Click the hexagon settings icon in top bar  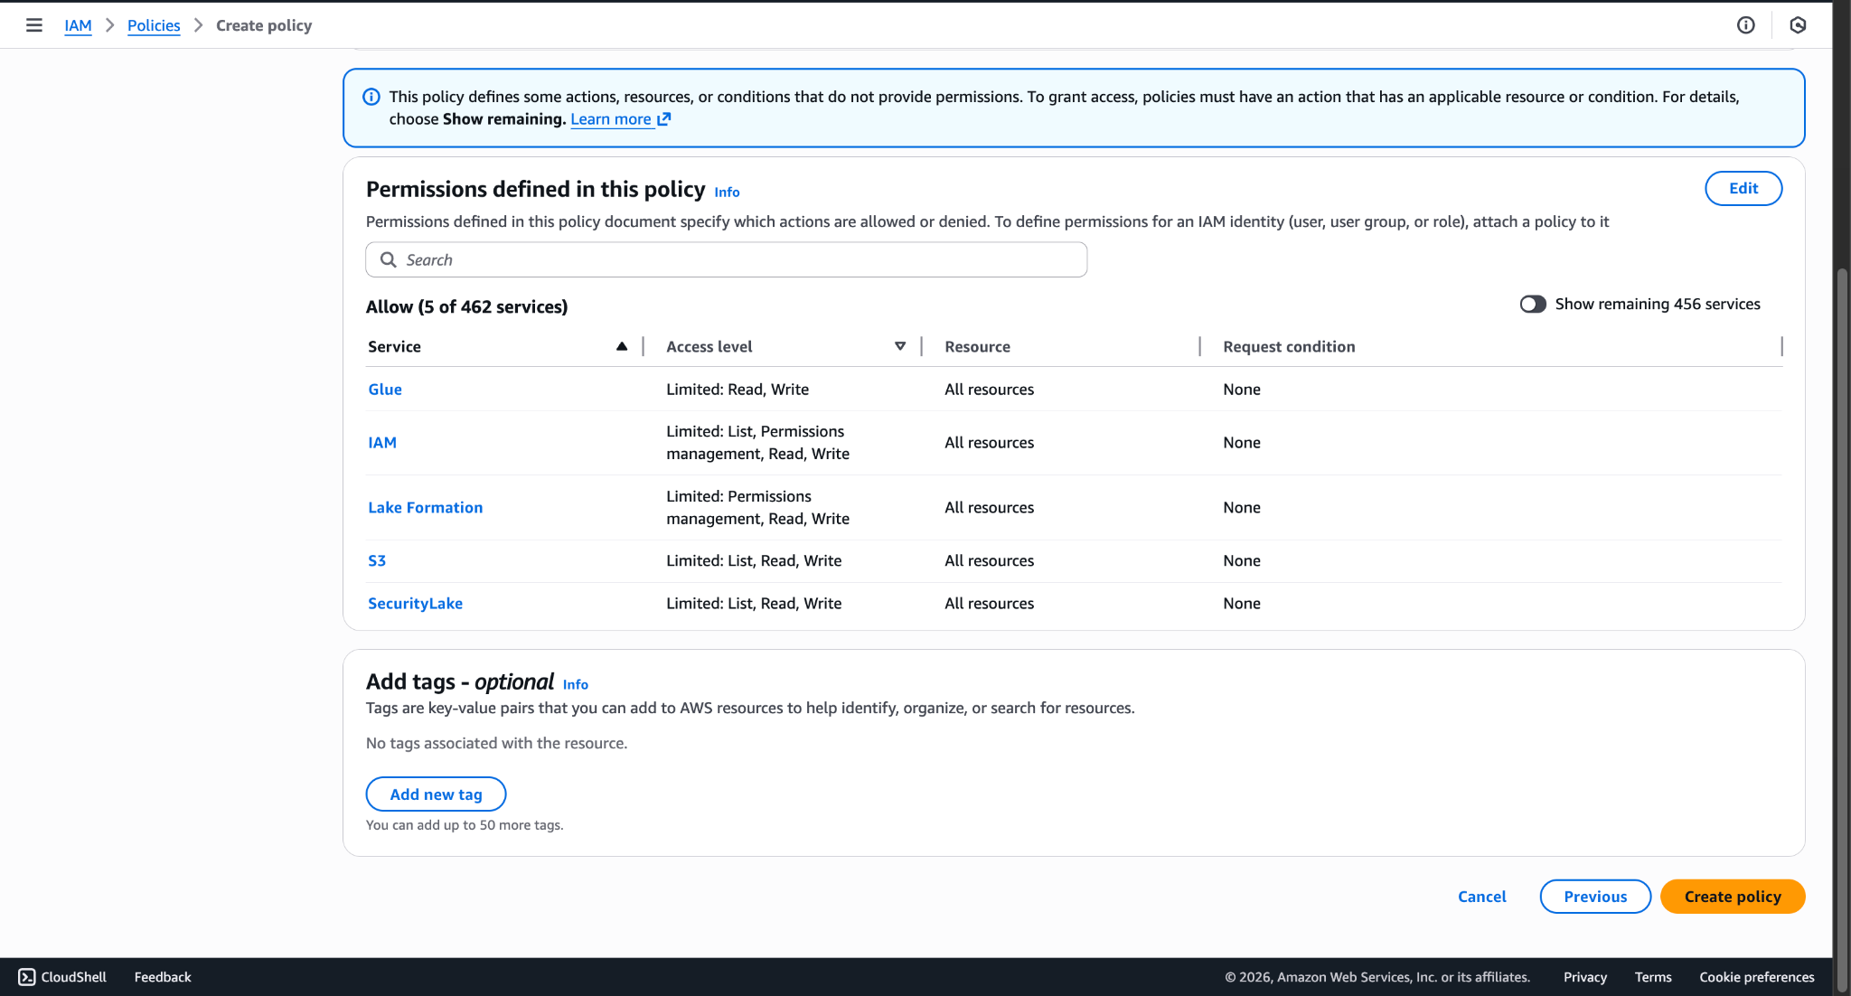[x=1798, y=25]
